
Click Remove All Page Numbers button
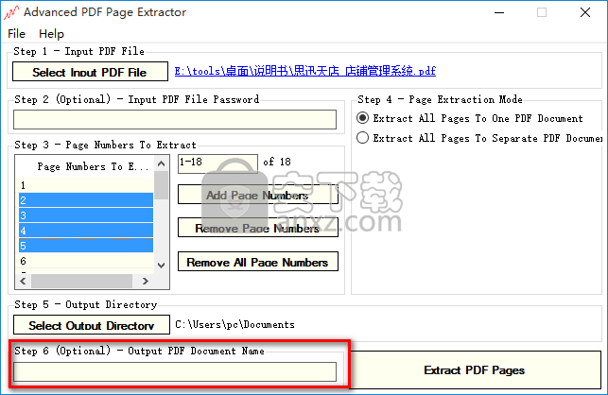[x=257, y=262]
